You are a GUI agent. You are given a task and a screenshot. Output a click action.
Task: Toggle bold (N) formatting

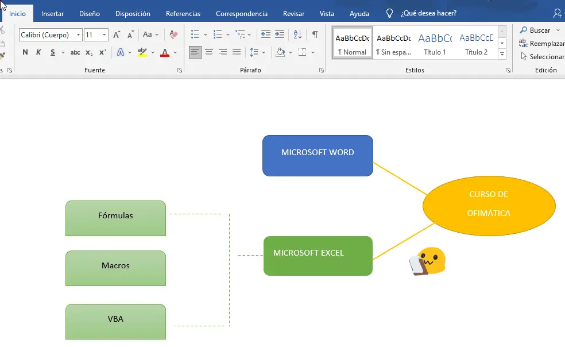25,52
